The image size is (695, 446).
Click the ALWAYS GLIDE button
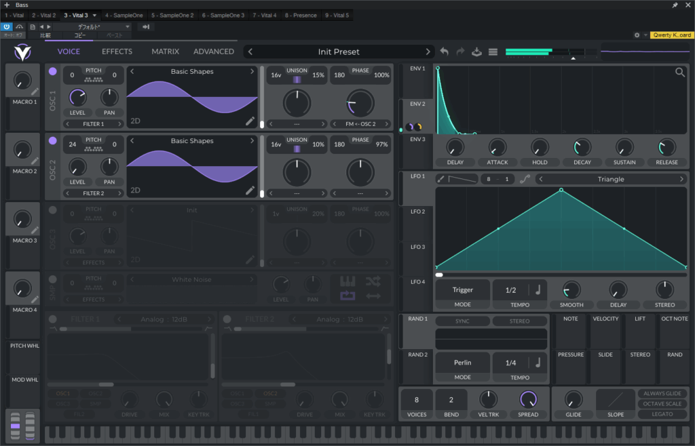662,394
